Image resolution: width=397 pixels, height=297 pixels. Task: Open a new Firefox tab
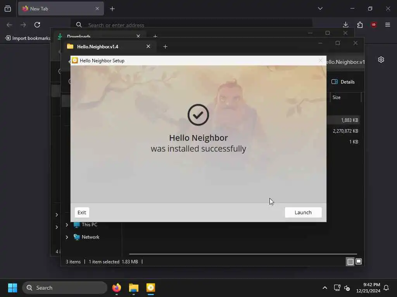(x=112, y=9)
